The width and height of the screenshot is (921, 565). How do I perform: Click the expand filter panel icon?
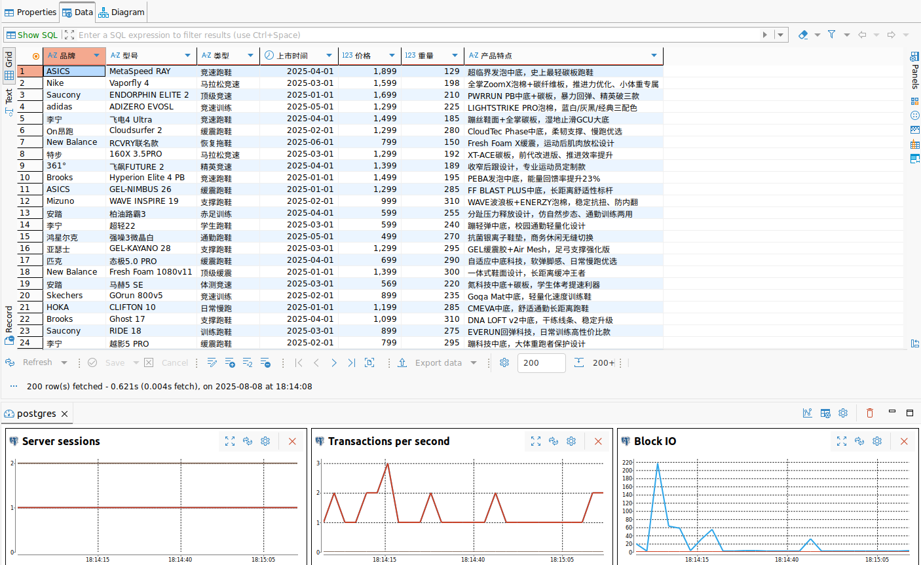(x=69, y=35)
